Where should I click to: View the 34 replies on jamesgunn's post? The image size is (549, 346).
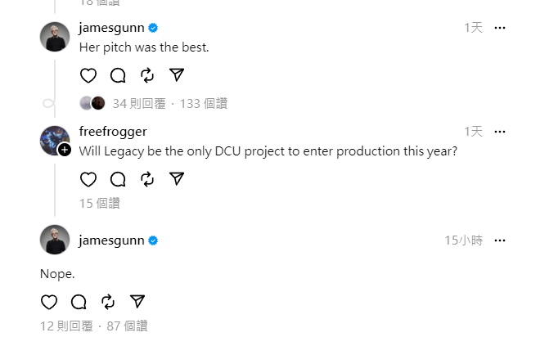coord(139,104)
